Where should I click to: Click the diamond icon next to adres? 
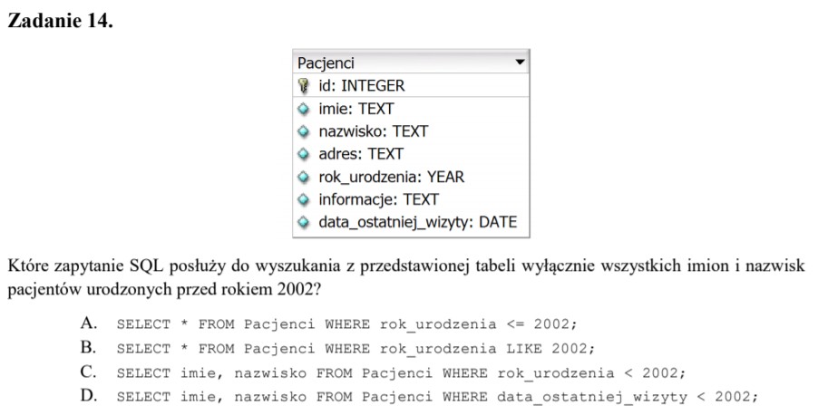coord(304,154)
